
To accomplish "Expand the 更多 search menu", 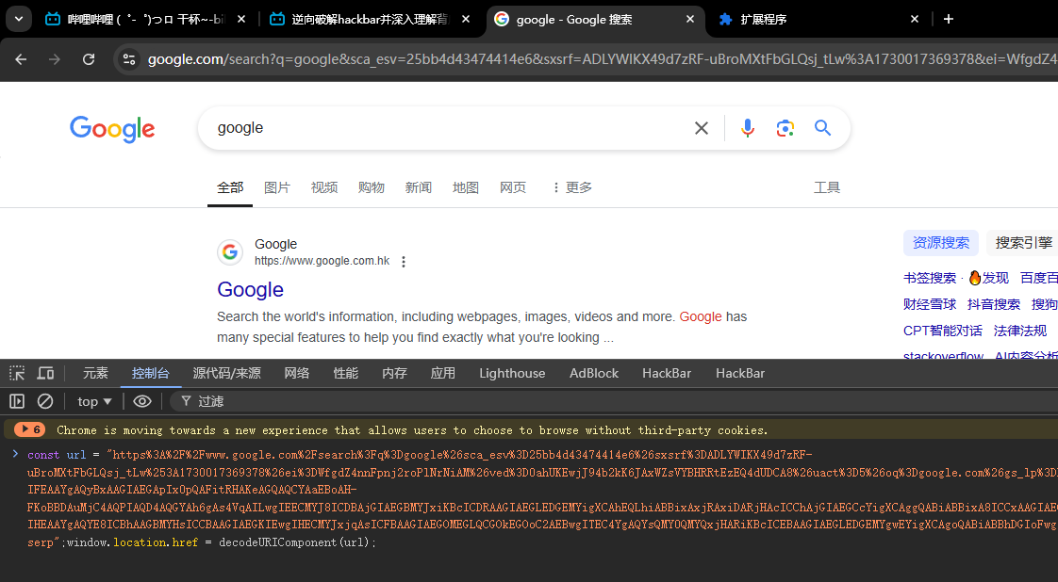I will tap(571, 187).
